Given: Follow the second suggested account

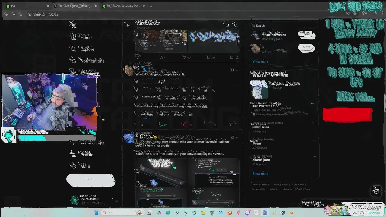Looking at the screenshot, I should click(x=306, y=48).
